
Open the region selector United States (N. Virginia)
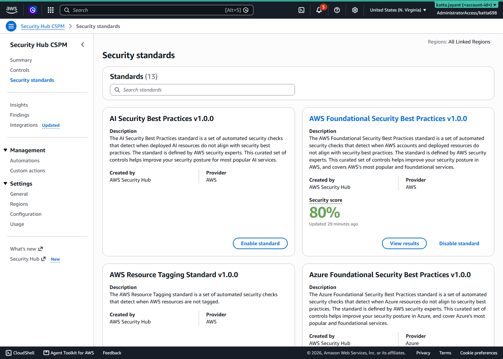pos(398,10)
